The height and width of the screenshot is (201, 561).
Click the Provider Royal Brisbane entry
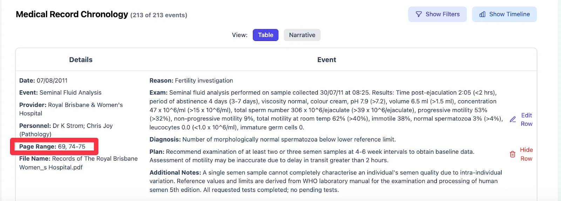(71, 109)
